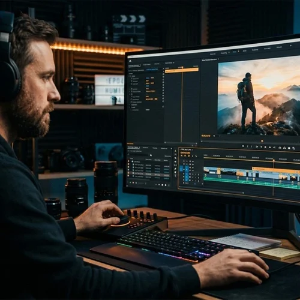This screenshot has width=300, height=300.
Task: Click the Step Back one frame icon
Action: (261, 147)
